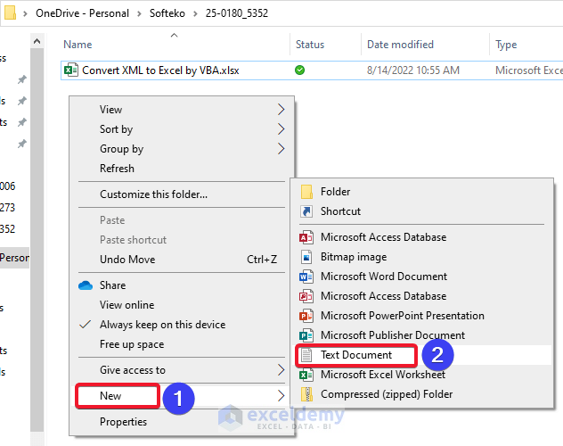
Task: Click the Shortcut icon in submenu
Action: coord(306,211)
